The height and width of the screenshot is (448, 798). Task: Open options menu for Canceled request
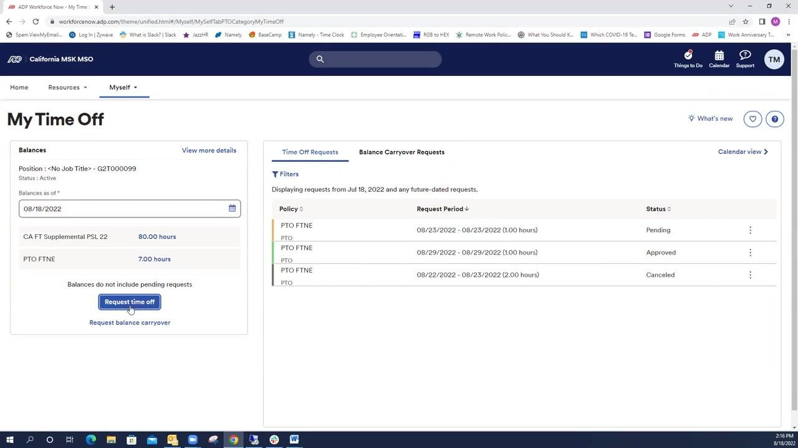[750, 275]
